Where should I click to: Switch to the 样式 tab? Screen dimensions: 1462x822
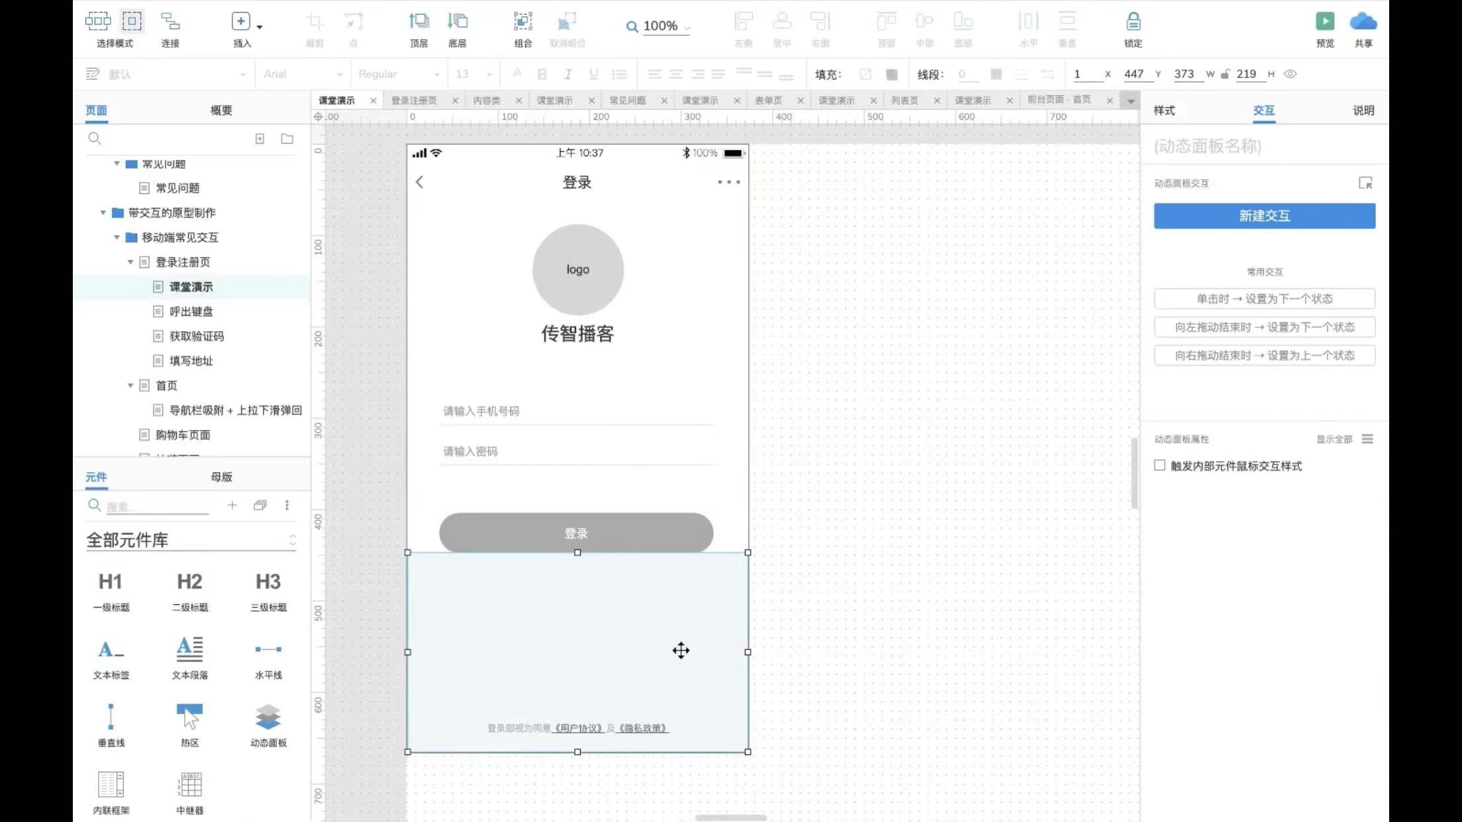tap(1164, 111)
